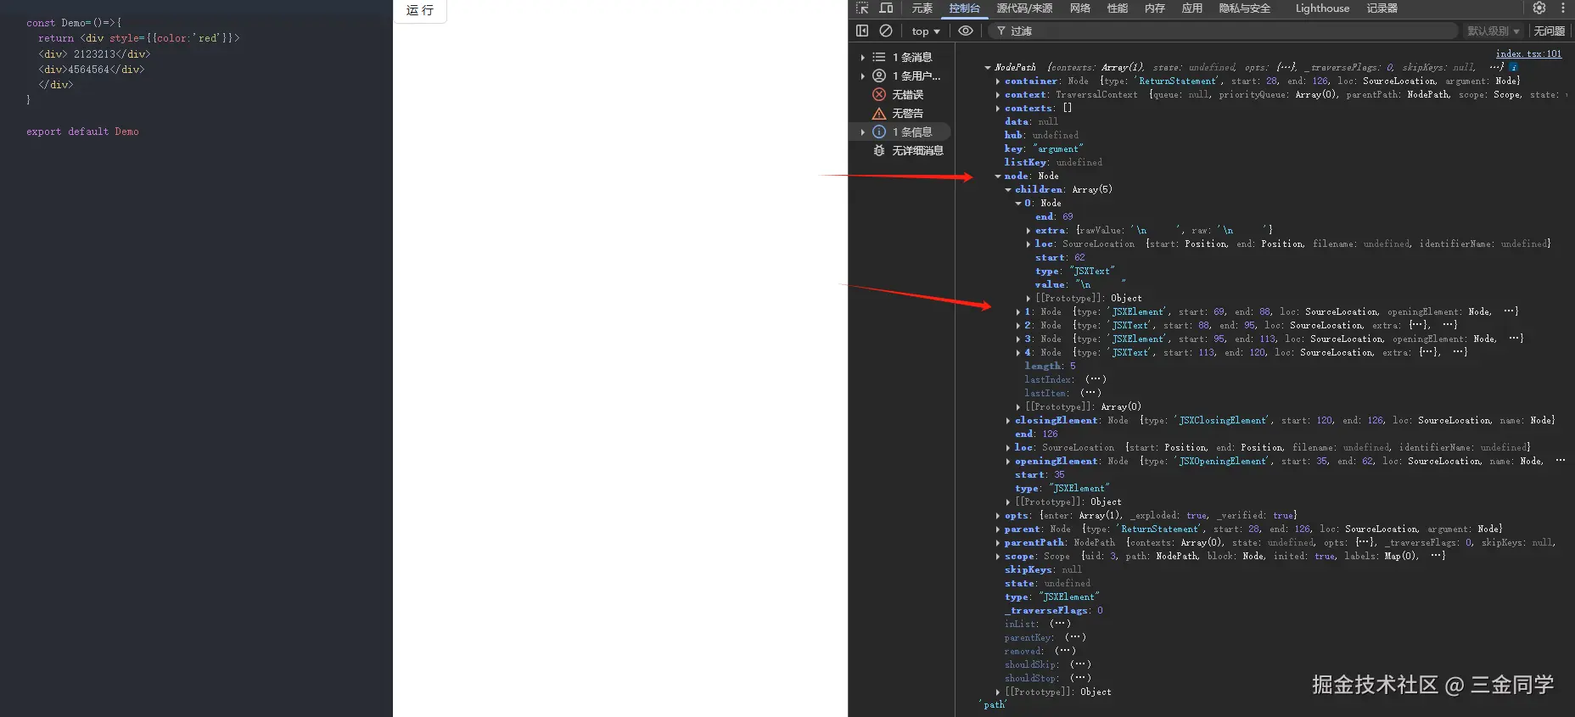Toggle the device toolbar icon
The height and width of the screenshot is (717, 1575).
886,8
